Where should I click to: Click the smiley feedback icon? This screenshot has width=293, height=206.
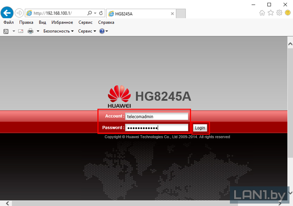click(288, 13)
